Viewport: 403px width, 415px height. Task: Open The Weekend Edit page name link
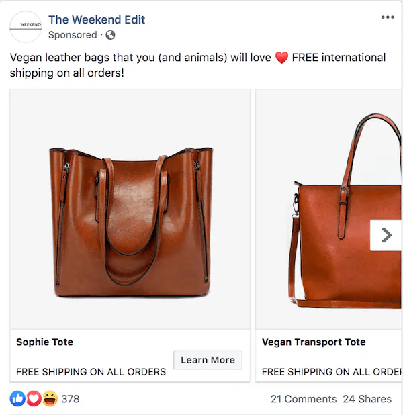click(97, 19)
